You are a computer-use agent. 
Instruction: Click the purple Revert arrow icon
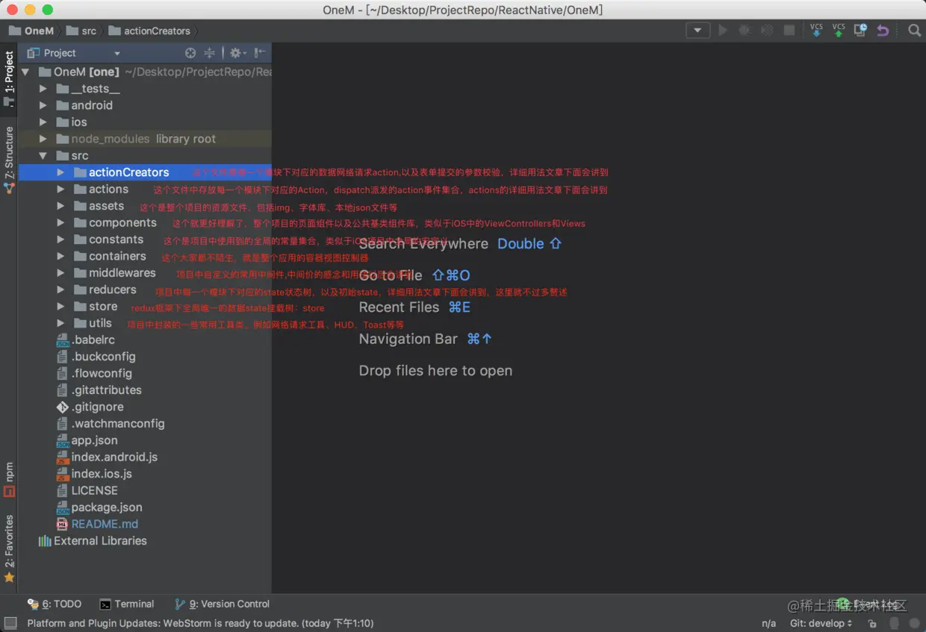click(x=883, y=31)
